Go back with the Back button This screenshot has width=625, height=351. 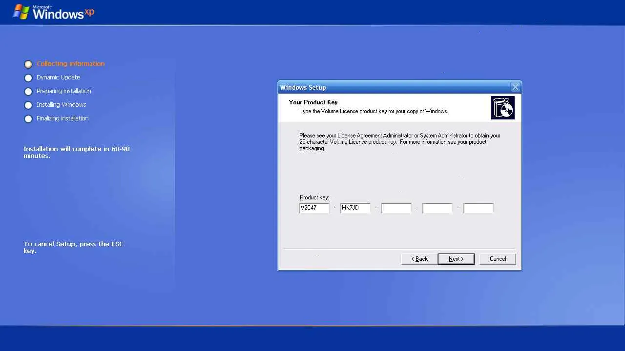[x=419, y=259]
